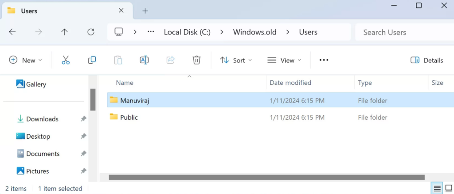Expand the Sort dropdown
Viewport: 454px width, 194px height.
[236, 60]
